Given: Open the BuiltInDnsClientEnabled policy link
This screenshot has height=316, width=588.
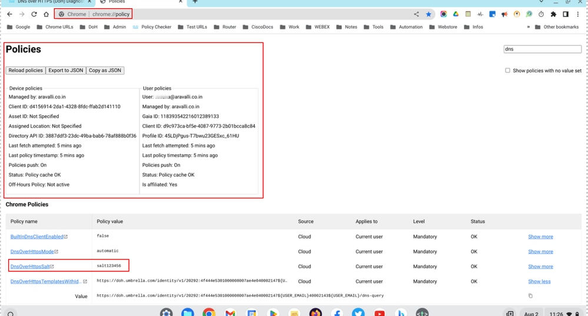Looking at the screenshot, I should coord(36,237).
